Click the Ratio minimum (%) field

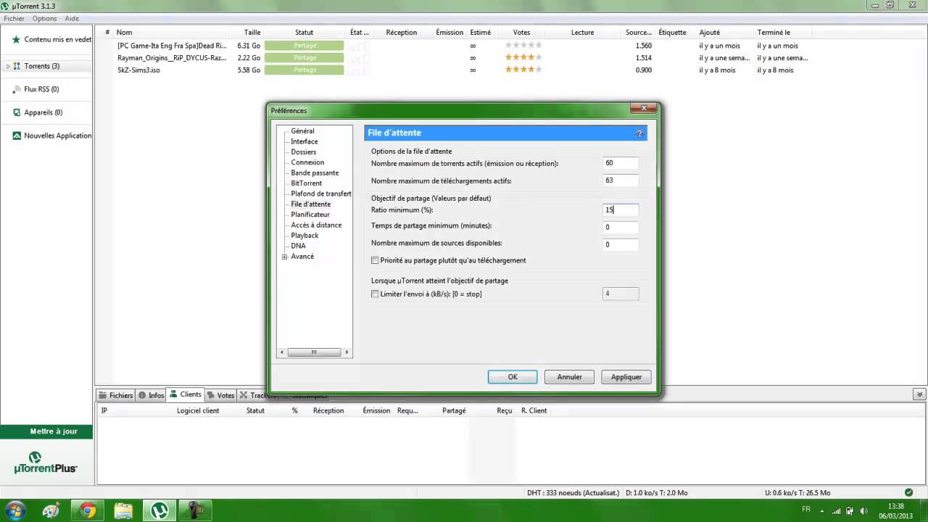(x=621, y=210)
